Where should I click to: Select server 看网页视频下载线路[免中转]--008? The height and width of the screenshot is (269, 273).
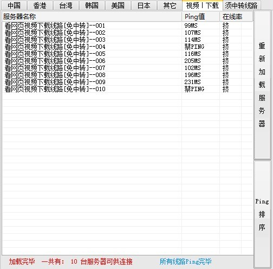click(55, 75)
